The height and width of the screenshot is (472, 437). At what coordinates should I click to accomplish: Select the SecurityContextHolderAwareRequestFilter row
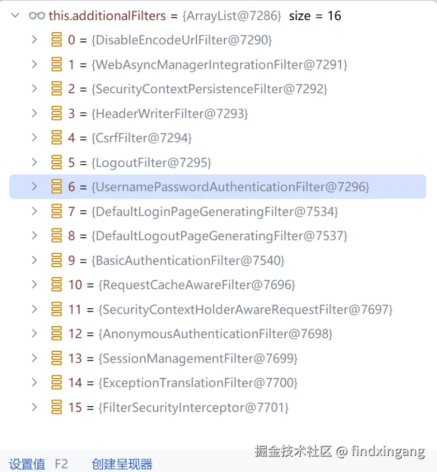(x=245, y=310)
